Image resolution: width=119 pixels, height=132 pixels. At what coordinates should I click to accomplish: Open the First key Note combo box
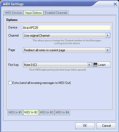[x=57, y=65]
